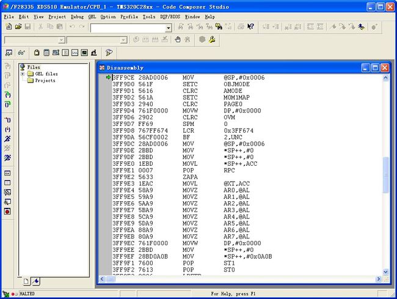This screenshot has height=299, width=397.
Task: Click horizontal scroll left arrow in Disassembly
Action: tap(102, 279)
